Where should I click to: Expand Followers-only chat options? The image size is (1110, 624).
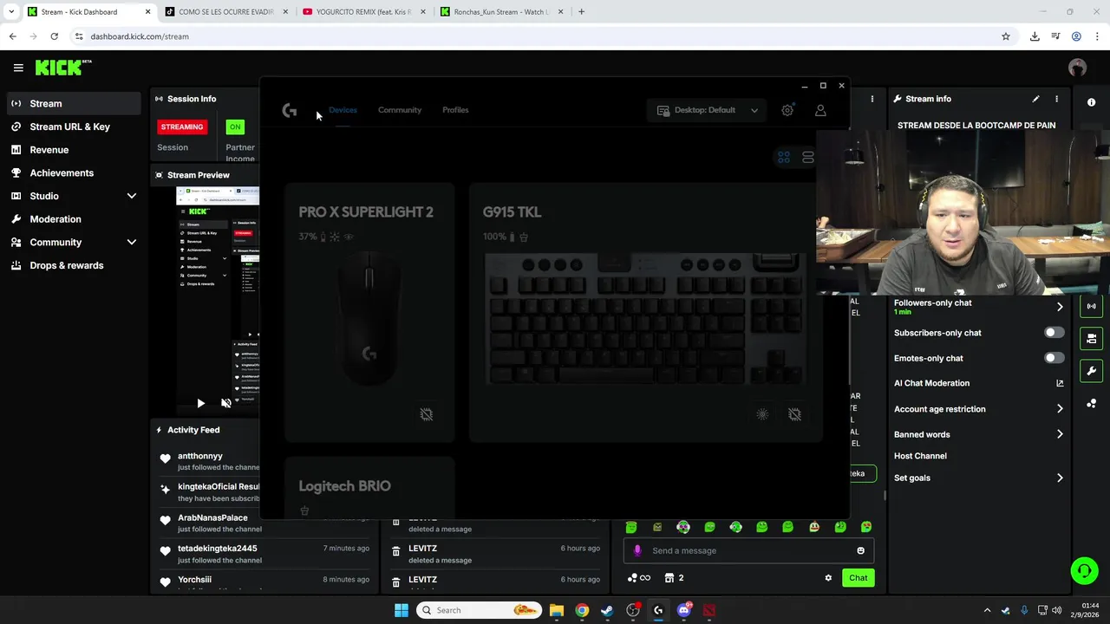(1060, 307)
